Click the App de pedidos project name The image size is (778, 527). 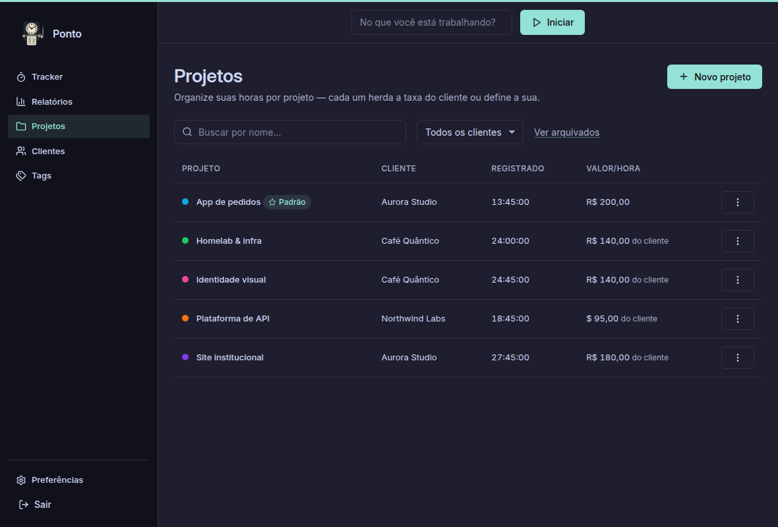[x=228, y=202]
